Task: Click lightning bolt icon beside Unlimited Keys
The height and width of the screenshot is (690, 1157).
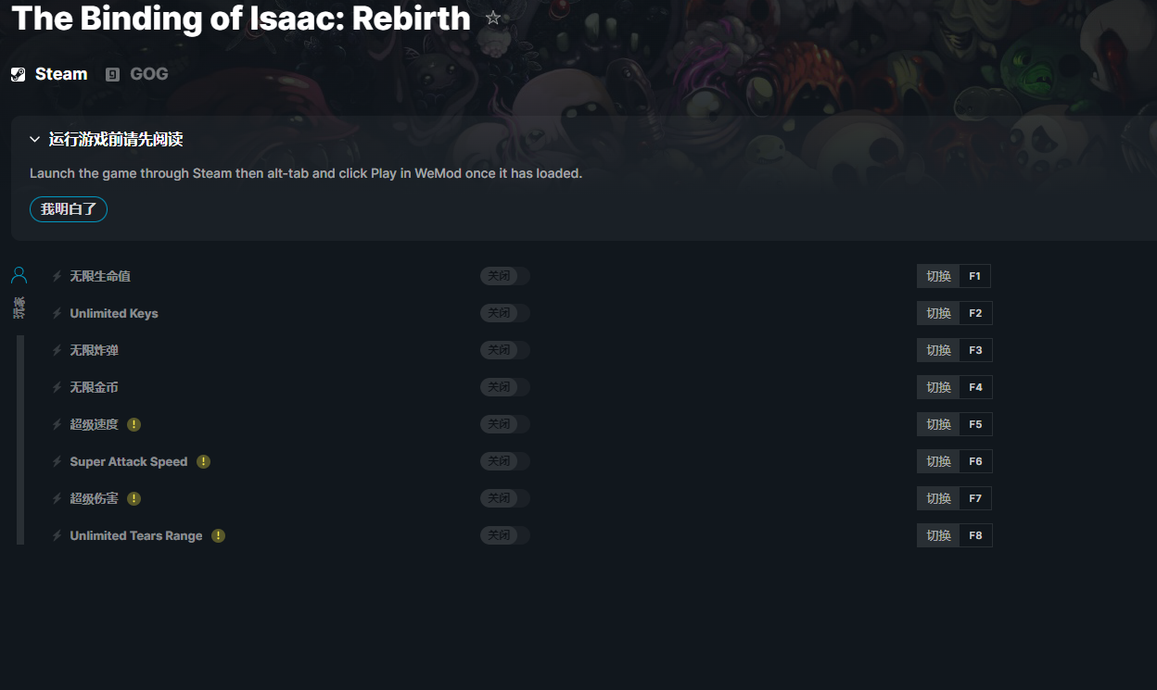Action: pyautogui.click(x=57, y=313)
